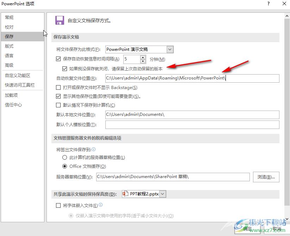Click the vertical scrollbar thumb

tap(287, 112)
